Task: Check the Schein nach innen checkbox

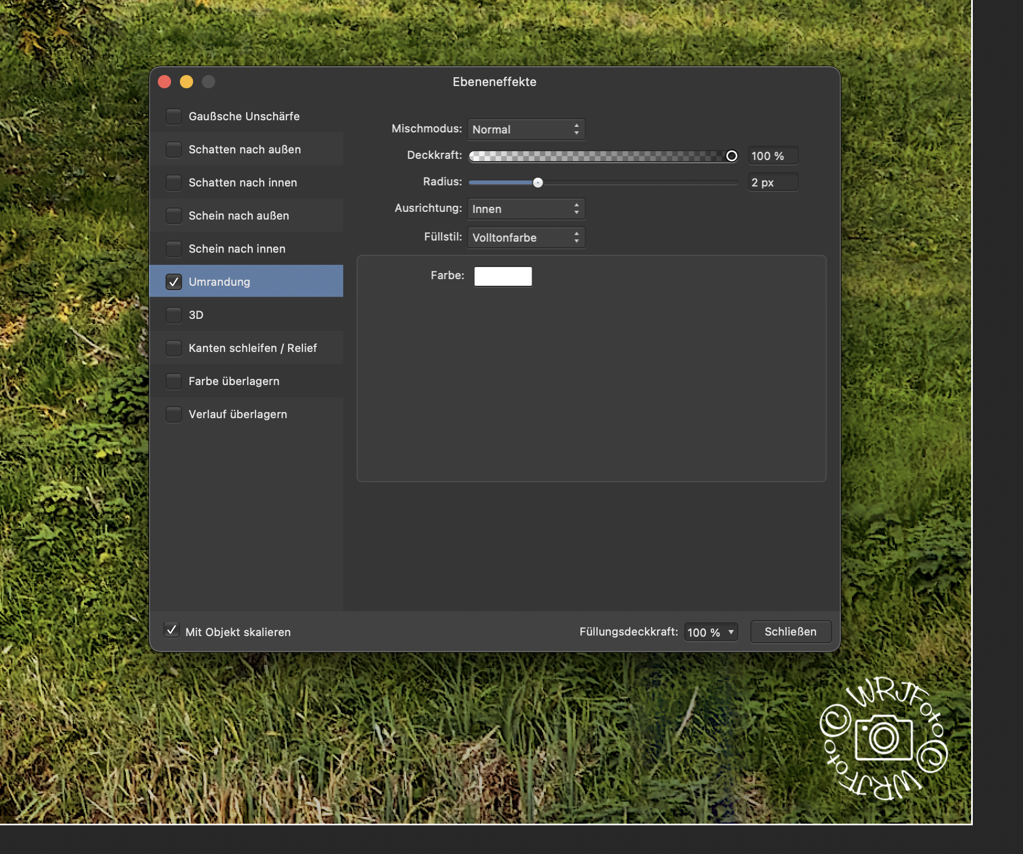Action: coord(174,249)
